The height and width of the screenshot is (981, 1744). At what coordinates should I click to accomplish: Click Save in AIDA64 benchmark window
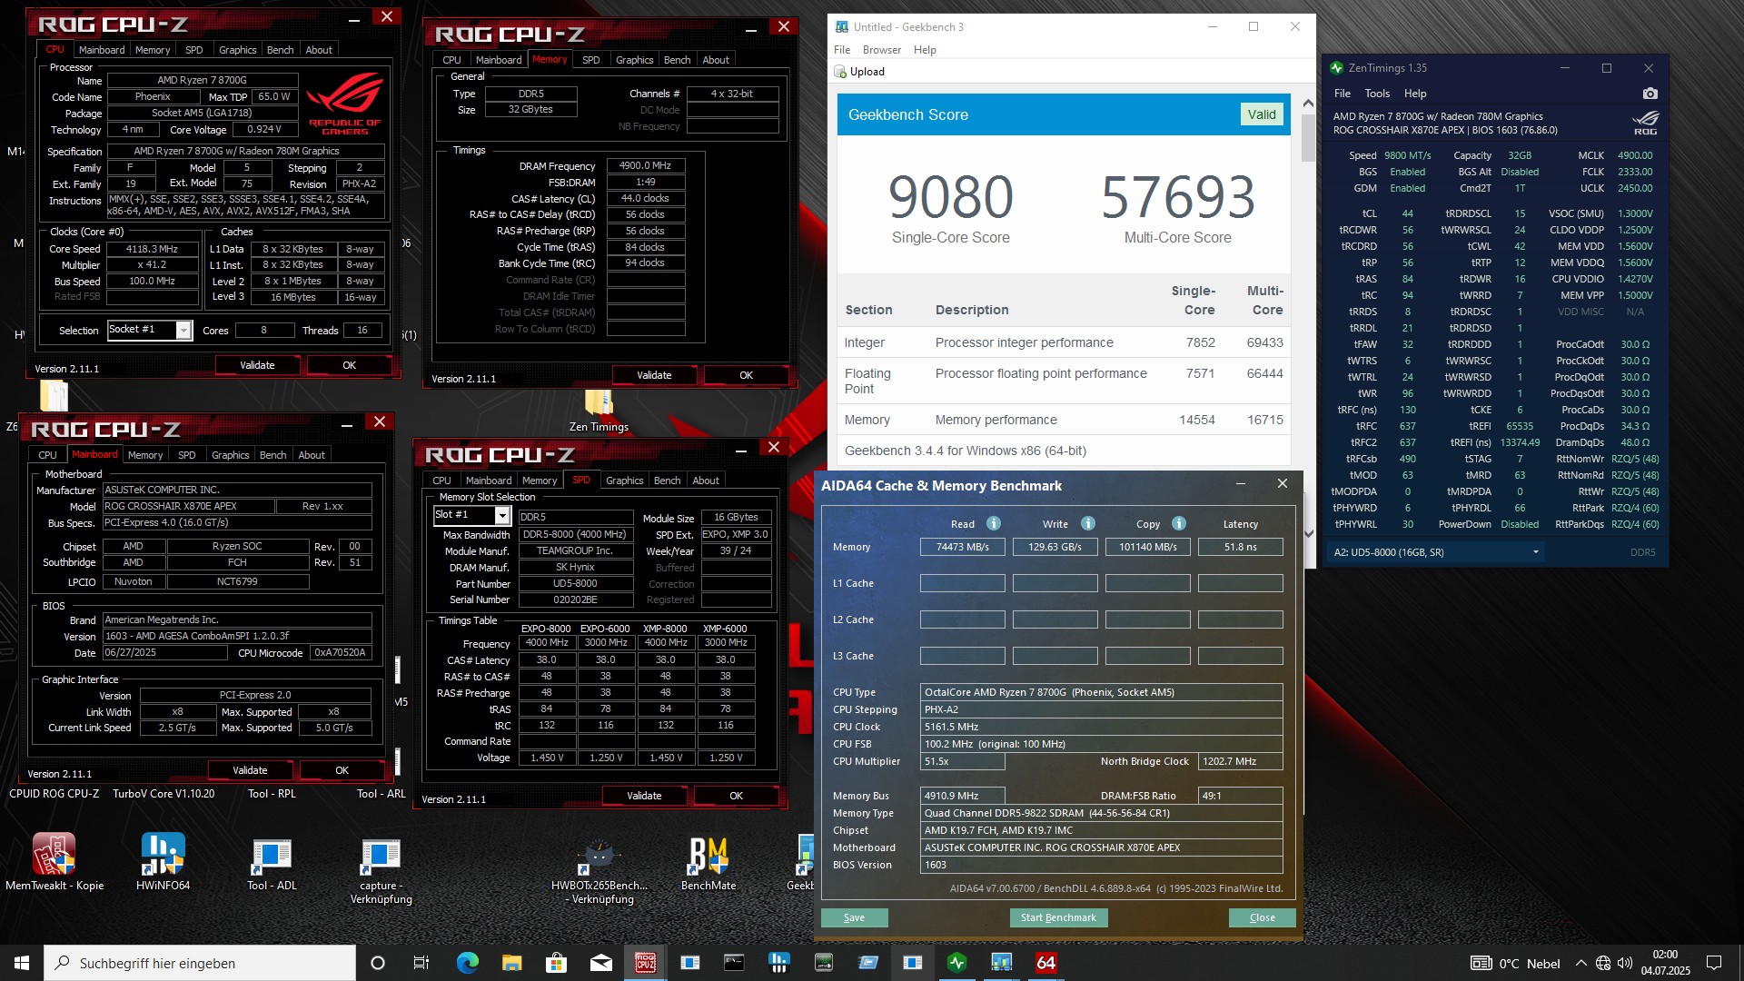(x=854, y=917)
